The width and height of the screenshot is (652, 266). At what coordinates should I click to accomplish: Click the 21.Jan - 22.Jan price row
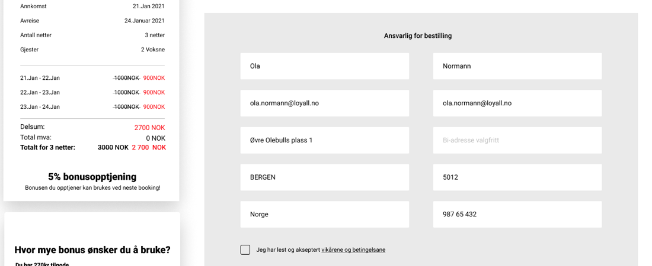[92, 78]
